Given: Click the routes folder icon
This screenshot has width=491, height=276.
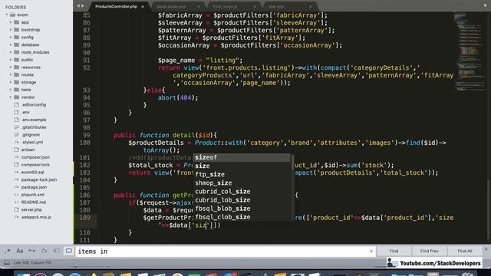Looking at the screenshot, I should [x=17, y=74].
